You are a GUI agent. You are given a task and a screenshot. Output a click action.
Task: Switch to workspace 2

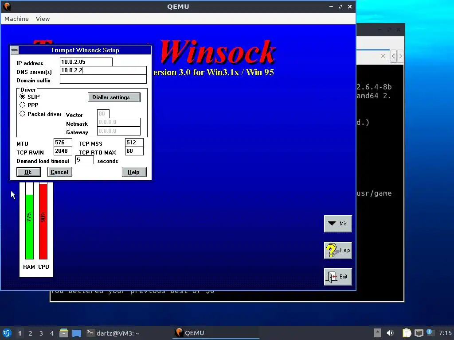pyautogui.click(x=31, y=333)
